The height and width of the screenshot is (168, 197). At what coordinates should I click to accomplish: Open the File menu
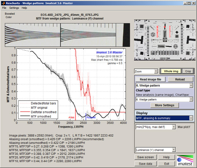(4, 8)
